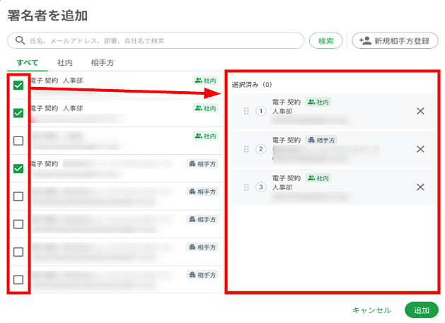Open 新規相手方登録 new counterparty registration
This screenshot has width=445, height=323.
395,41
